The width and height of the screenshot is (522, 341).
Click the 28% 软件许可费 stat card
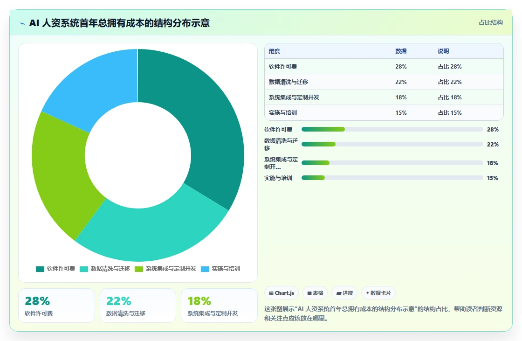pos(56,306)
